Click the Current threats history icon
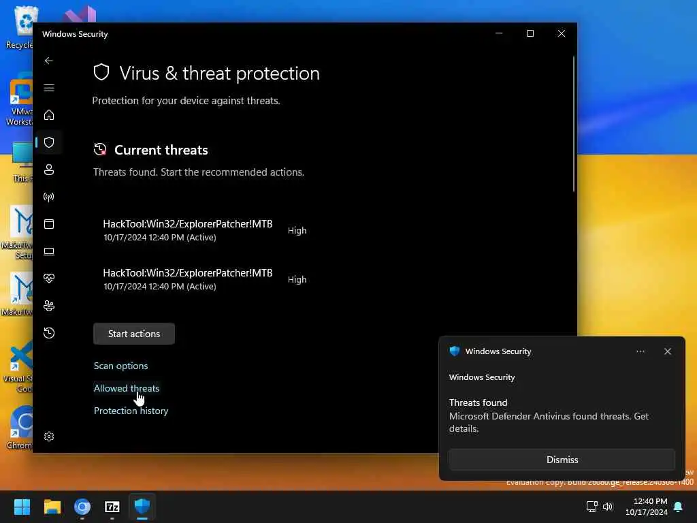This screenshot has height=523, width=697. pos(100,149)
